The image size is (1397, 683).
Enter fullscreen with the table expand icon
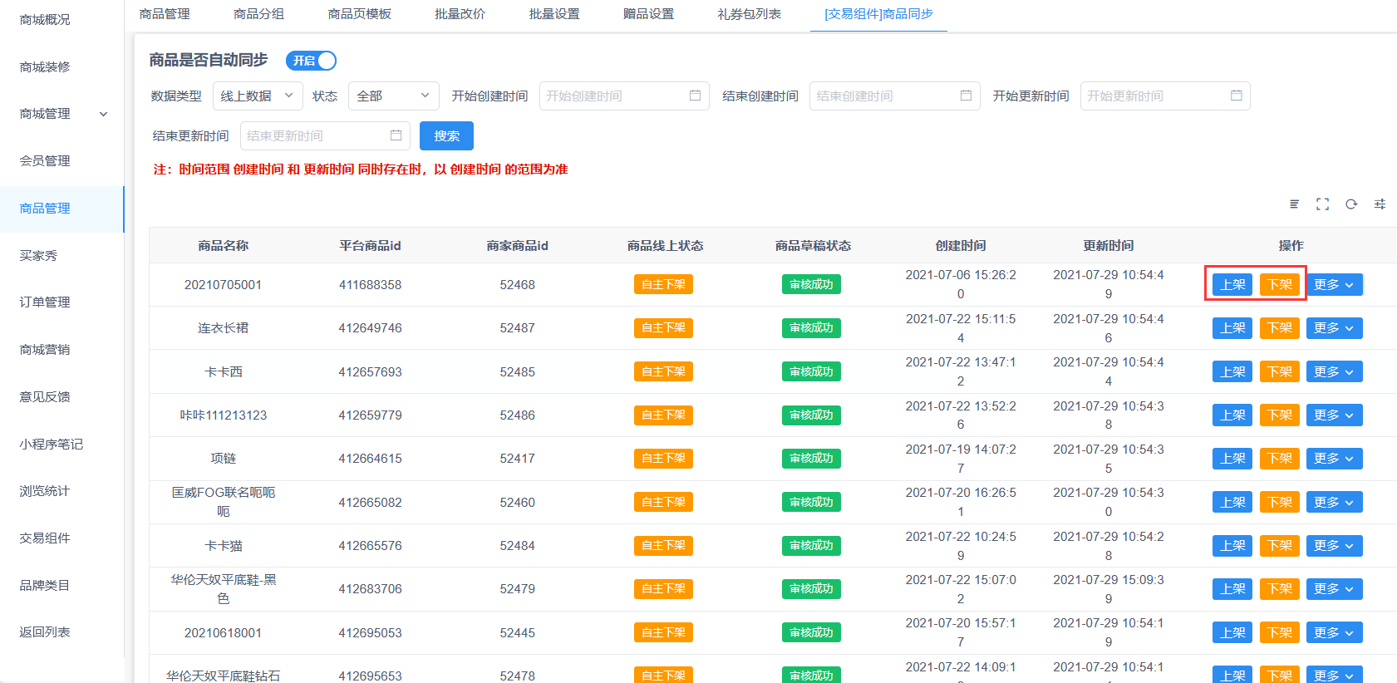[1322, 204]
